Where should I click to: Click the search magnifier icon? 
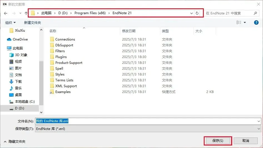click(255, 13)
